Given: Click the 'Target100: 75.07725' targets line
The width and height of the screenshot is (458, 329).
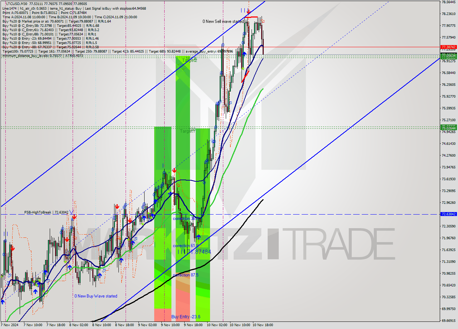Looking at the screenshot, I should coord(117,51).
